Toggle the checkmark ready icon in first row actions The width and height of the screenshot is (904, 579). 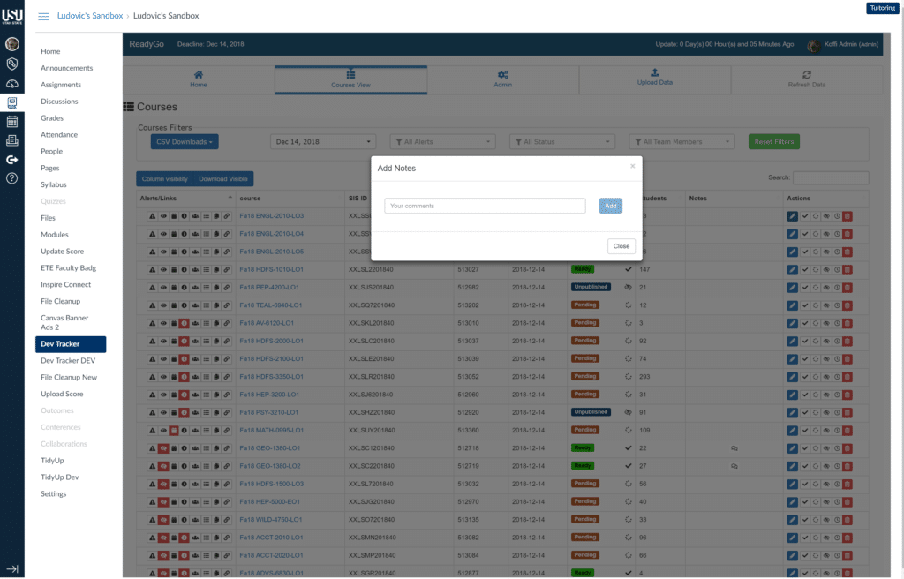click(804, 215)
